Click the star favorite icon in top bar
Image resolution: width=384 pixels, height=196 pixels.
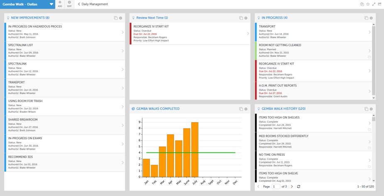point(368,4)
